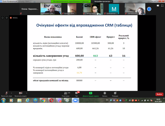Image resolution: width=165 pixels, height=126 pixels.
Task: Click the Запись record button
Action: tap(105, 94)
